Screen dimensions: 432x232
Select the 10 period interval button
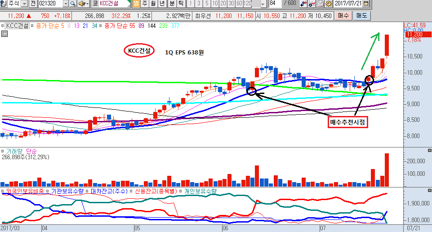(215, 4)
